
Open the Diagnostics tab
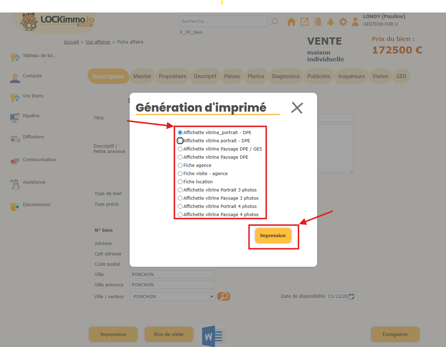tap(286, 76)
